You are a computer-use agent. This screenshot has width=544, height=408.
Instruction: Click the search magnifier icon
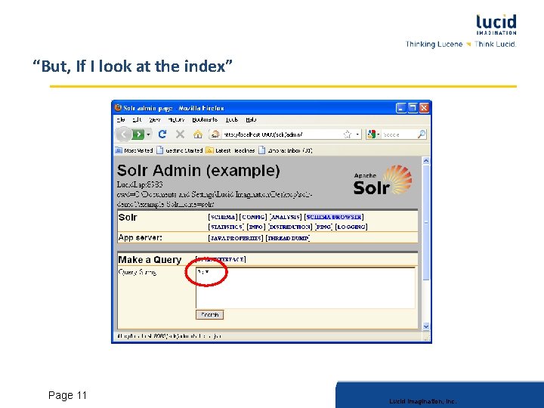421,134
